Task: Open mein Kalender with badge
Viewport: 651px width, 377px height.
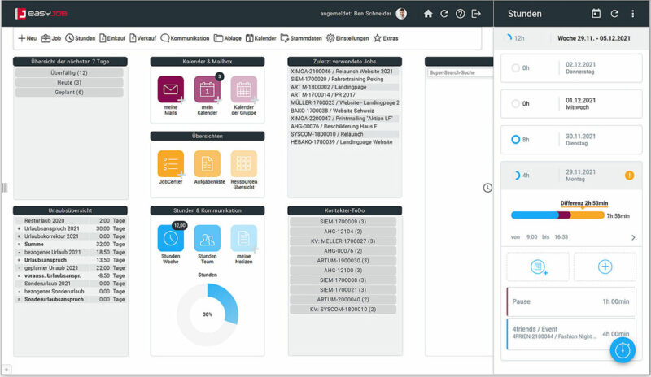Action: 208,89
